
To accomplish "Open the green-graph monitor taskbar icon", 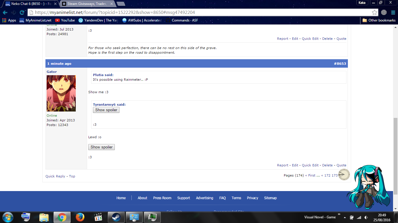I will click(152, 217).
